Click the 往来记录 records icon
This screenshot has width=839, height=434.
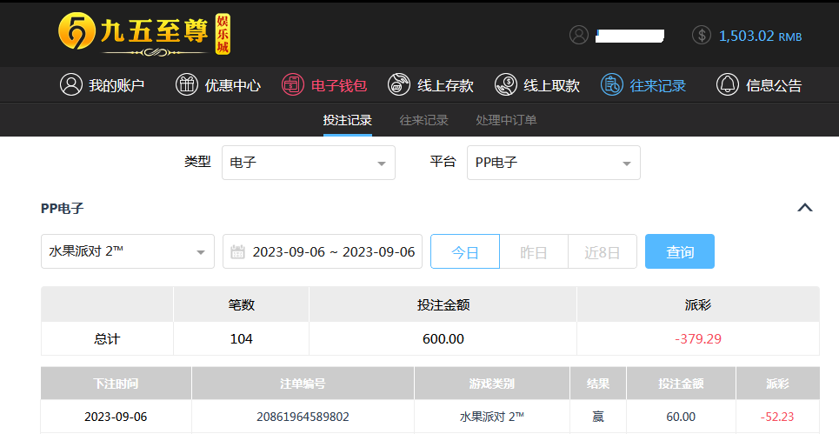[x=611, y=85]
